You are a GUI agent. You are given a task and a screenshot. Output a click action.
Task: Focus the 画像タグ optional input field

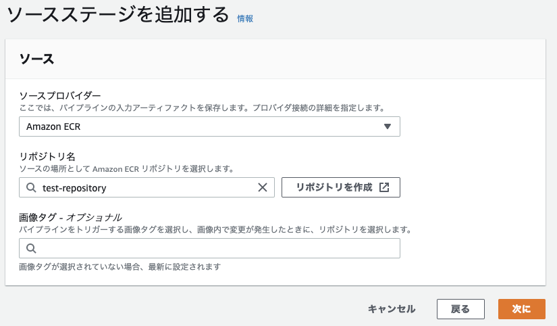tap(209, 248)
